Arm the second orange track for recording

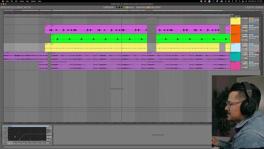click(x=257, y=35)
